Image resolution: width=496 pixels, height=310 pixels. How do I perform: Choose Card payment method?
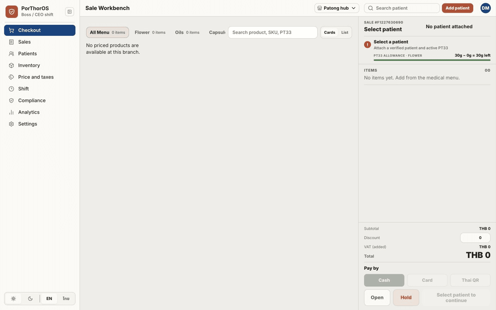click(x=427, y=280)
